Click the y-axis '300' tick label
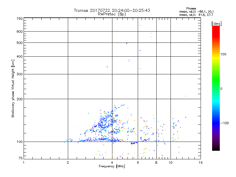Viewport: 236px width, 177px height. click(19, 74)
